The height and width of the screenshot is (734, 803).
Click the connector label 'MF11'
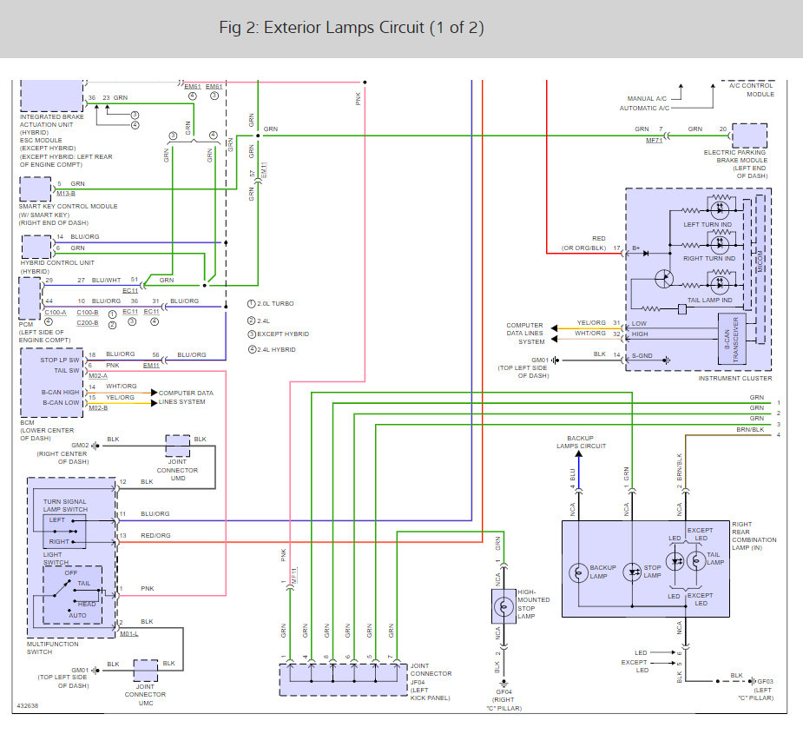(x=294, y=576)
